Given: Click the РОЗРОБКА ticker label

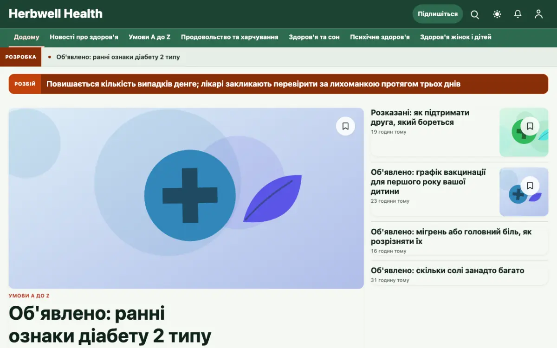Looking at the screenshot, I should (x=20, y=57).
